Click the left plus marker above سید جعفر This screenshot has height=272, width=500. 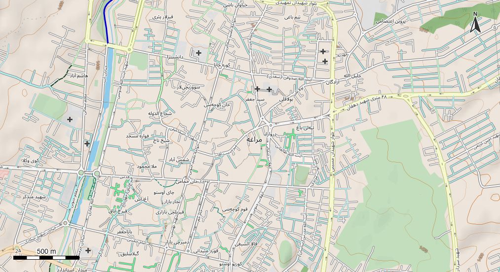257,89
